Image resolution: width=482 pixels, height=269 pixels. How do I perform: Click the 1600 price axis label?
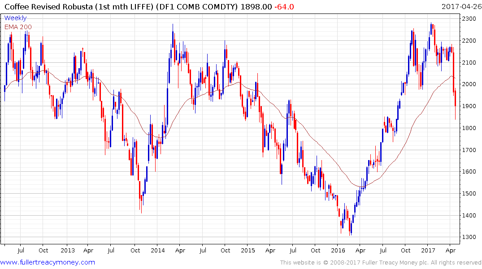[469, 172]
